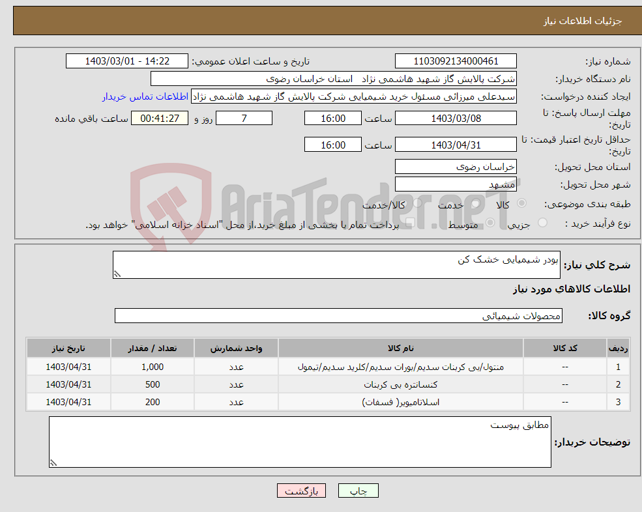Click the delivery city field مشهد
The image size is (642, 512).
[x=456, y=184]
